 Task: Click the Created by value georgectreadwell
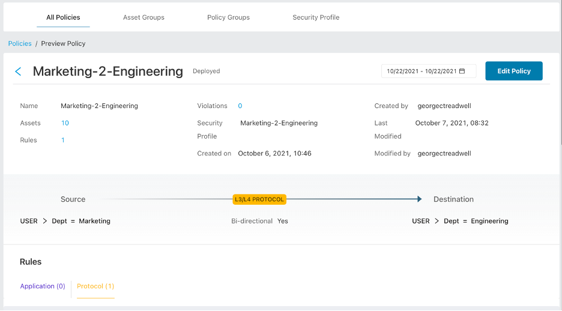click(444, 106)
